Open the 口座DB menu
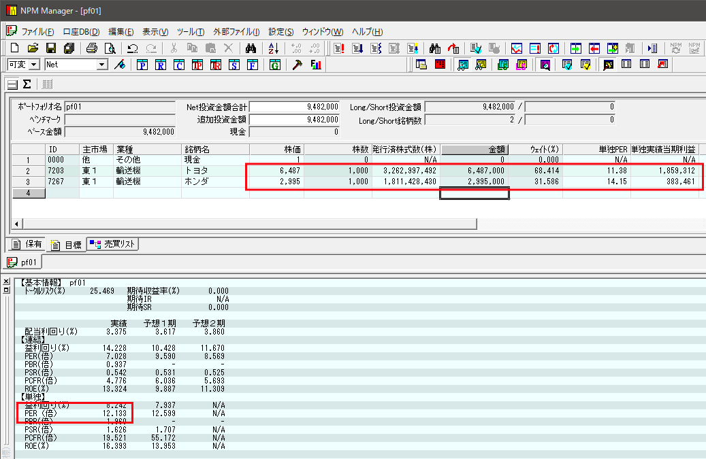This screenshot has height=459, width=706. coord(81,32)
